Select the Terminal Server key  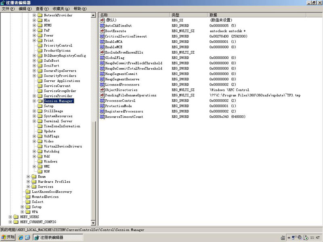coord(58,121)
